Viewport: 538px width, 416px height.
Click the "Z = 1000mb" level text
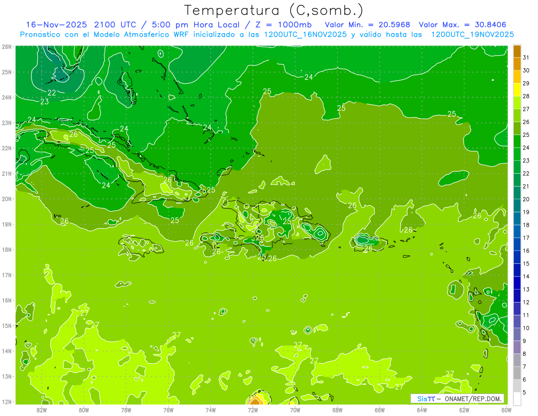click(285, 24)
